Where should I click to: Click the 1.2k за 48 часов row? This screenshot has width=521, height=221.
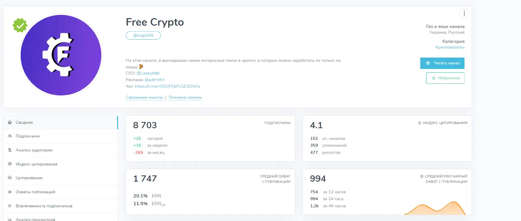(328, 206)
